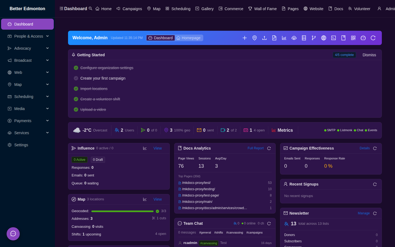This screenshot has height=247, width=395.
Task: Open the QR code icon in welcome bar
Action: click(353, 38)
